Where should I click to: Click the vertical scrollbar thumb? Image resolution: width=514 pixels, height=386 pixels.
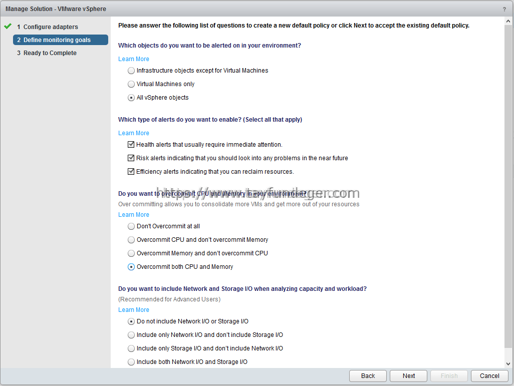(x=508, y=187)
